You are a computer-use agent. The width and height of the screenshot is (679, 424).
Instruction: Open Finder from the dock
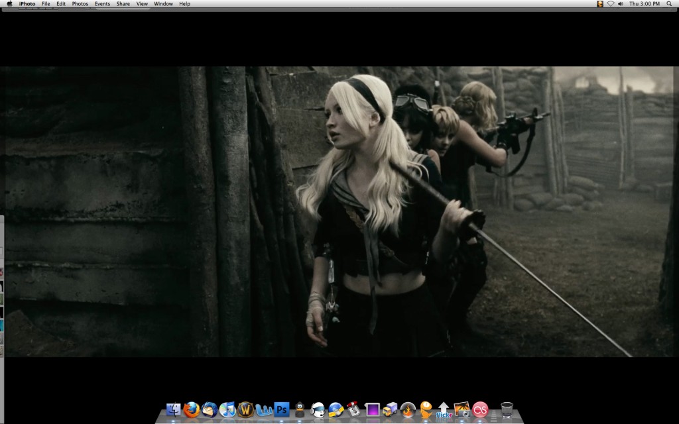(x=173, y=409)
